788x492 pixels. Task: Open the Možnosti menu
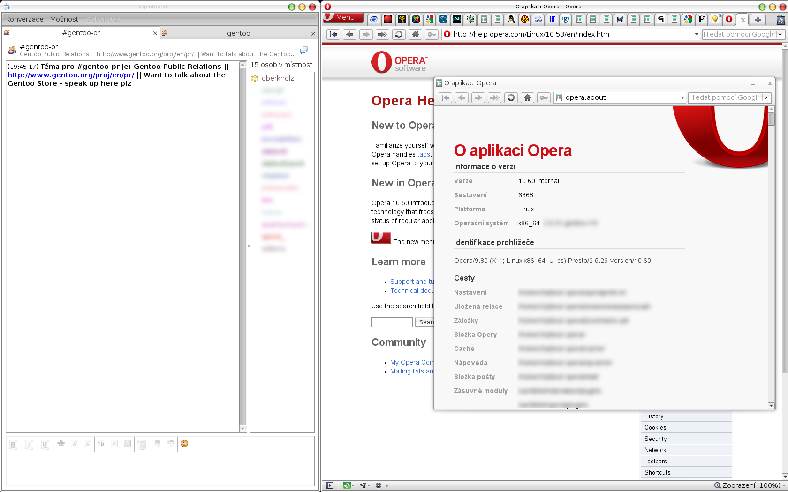pos(65,19)
